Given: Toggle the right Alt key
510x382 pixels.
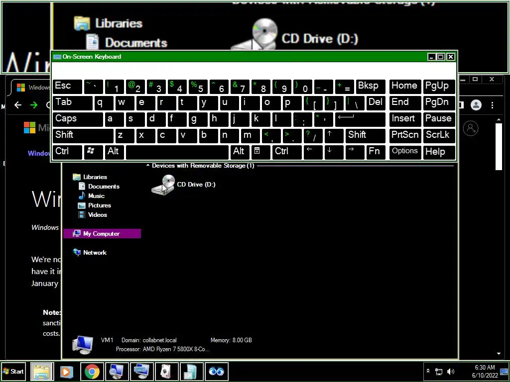Looking at the screenshot, I should click(x=240, y=152).
